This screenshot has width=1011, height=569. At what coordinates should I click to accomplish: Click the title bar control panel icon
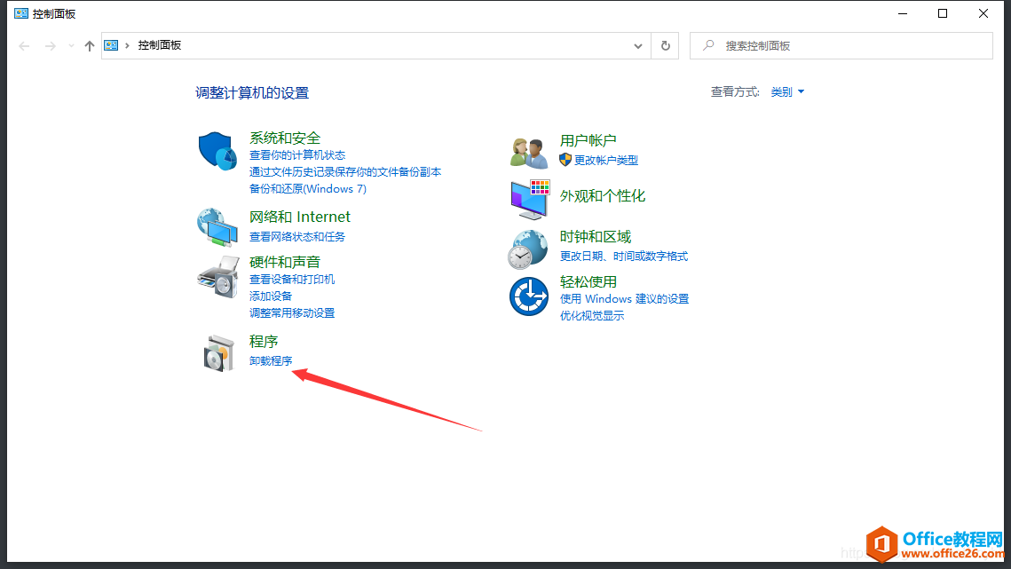pyautogui.click(x=21, y=13)
